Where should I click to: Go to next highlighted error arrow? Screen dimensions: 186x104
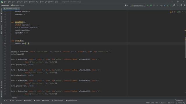(x=185, y=12)
